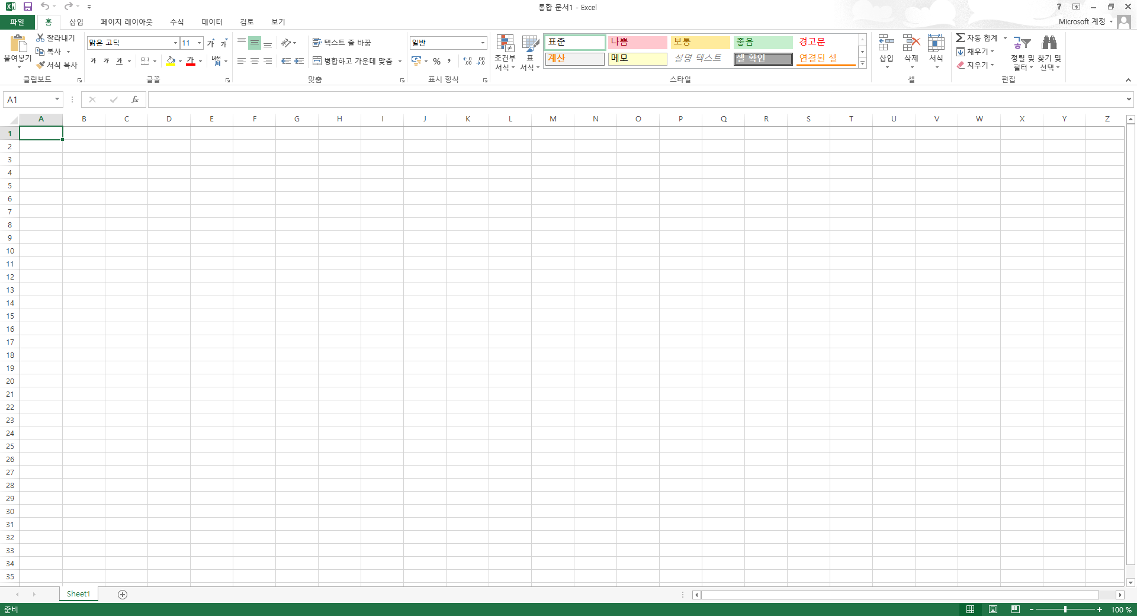This screenshot has height=616, width=1137.
Task: Open Format as Table (표 서식)
Action: (530, 53)
